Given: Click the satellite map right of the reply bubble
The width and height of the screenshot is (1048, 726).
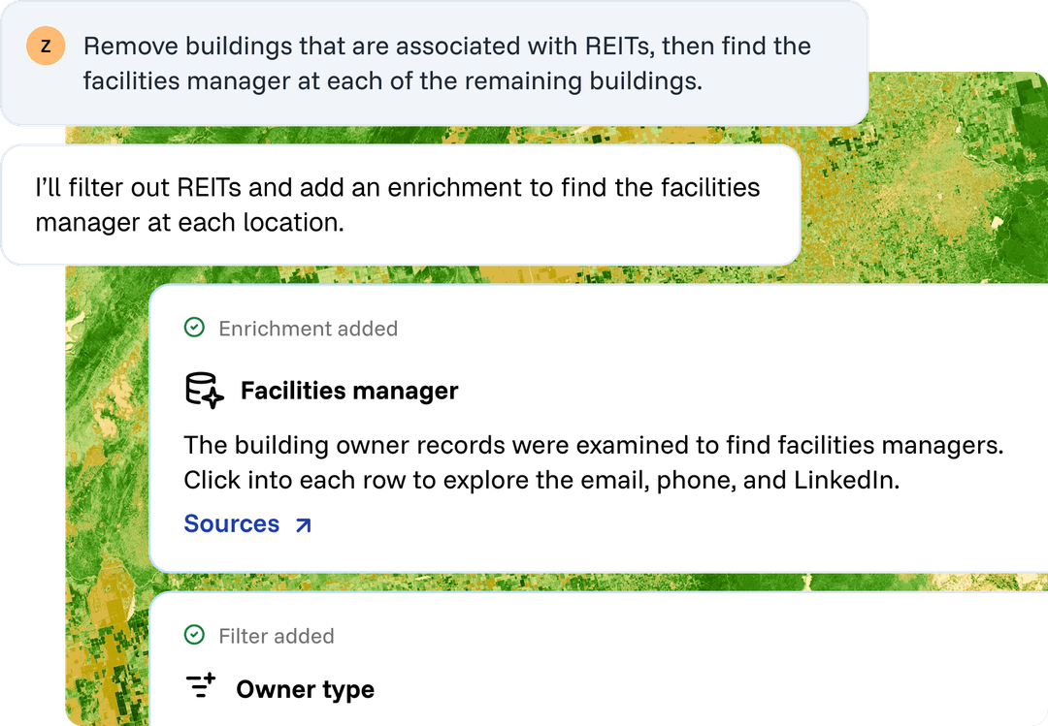Looking at the screenshot, I should tap(923, 201).
